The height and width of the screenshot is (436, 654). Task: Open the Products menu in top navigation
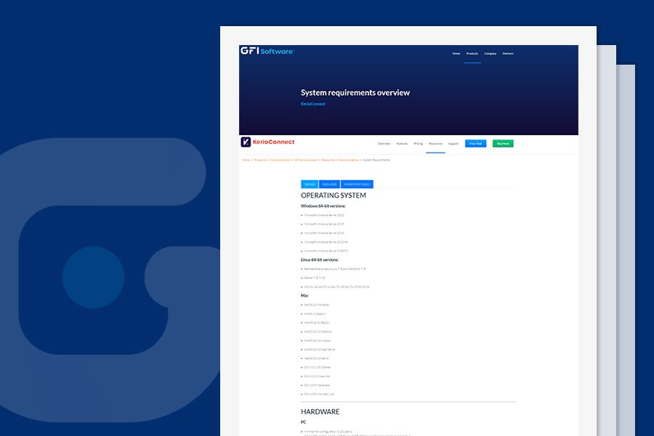click(x=472, y=53)
